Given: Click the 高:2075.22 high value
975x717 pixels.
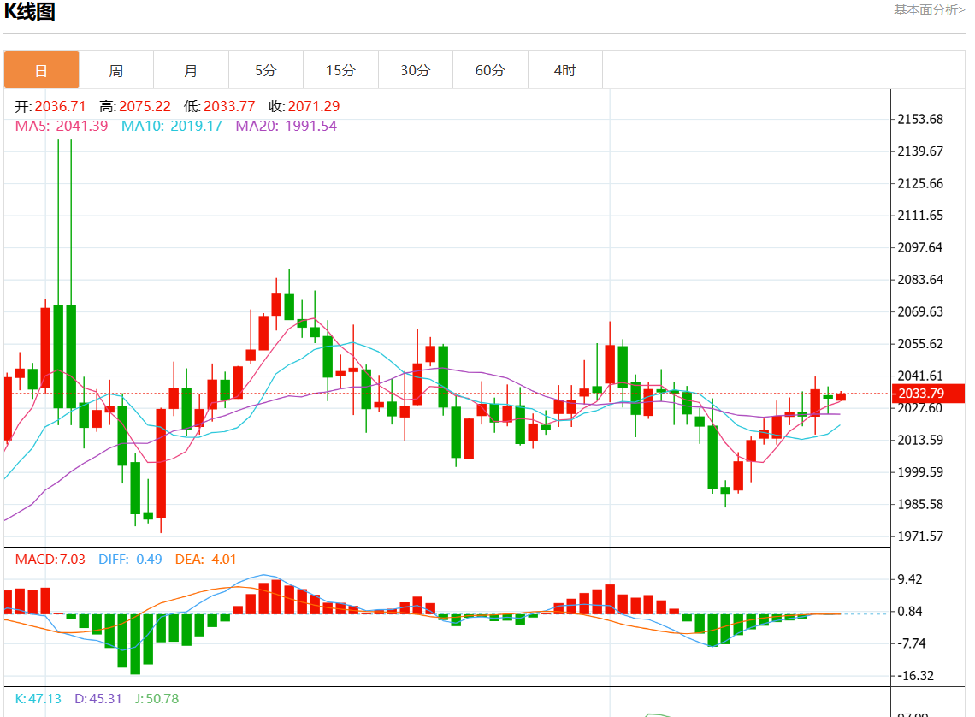Looking at the screenshot, I should coord(135,106).
